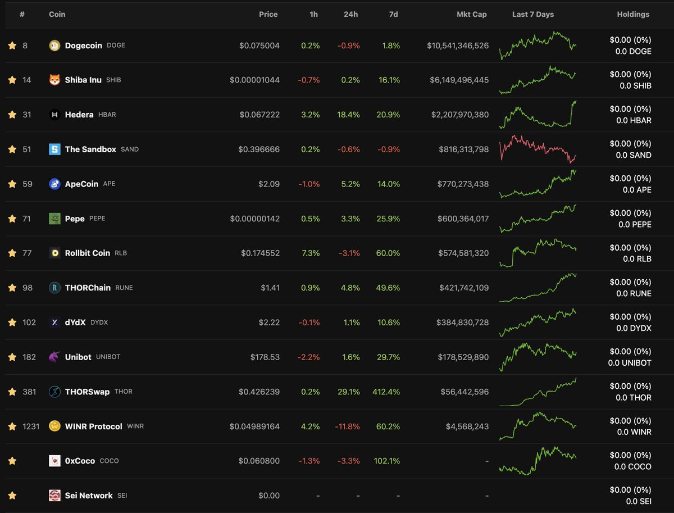Click the 0.0 HBAR holdings cell
This screenshot has width=674, height=513.
pos(634,120)
